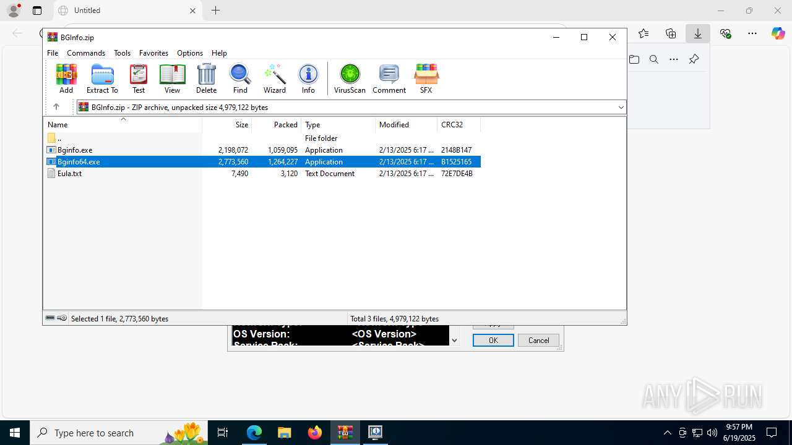Open Edge tab actions menu icon

point(37,11)
